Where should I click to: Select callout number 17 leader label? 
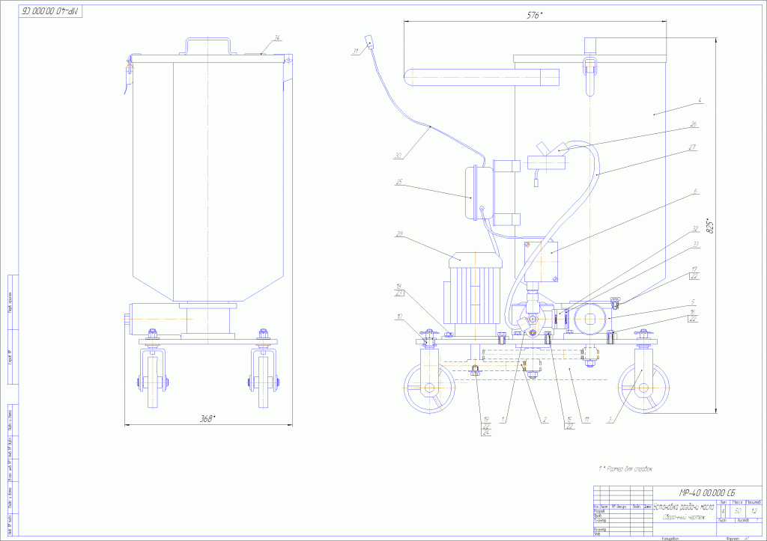click(694, 269)
